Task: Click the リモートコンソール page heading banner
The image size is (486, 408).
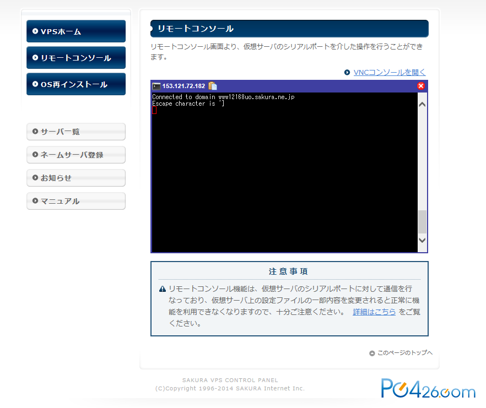Action: click(x=289, y=29)
